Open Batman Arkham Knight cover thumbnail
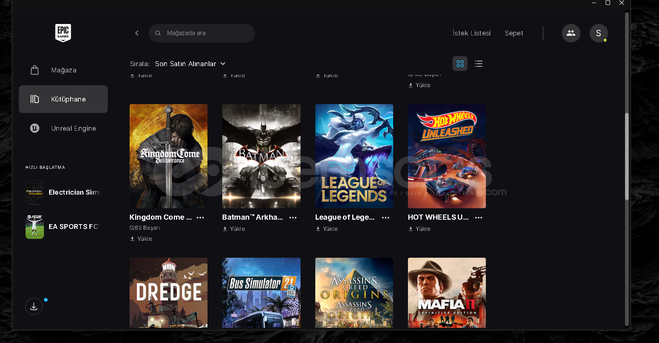The image size is (659, 343). 261,156
